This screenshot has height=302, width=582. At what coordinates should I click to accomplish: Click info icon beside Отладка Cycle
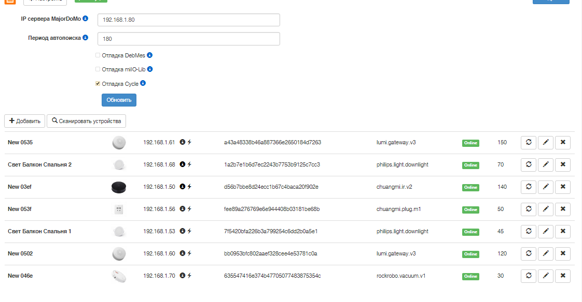click(143, 83)
